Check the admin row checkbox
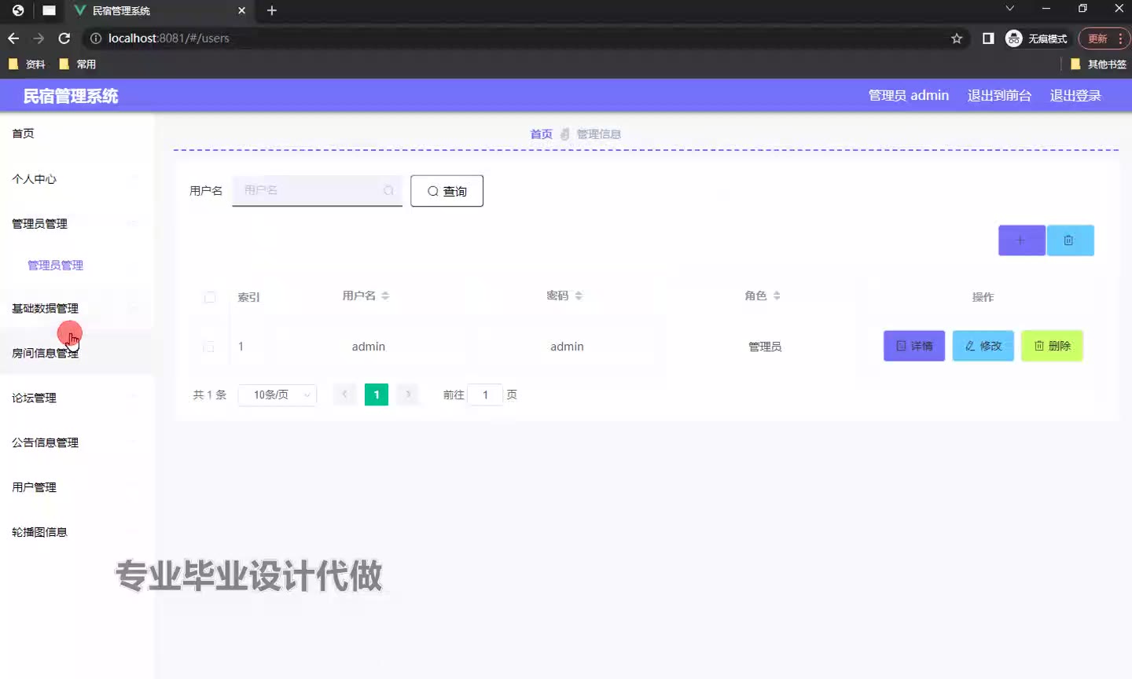Viewport: 1132px width, 679px height. 208,347
